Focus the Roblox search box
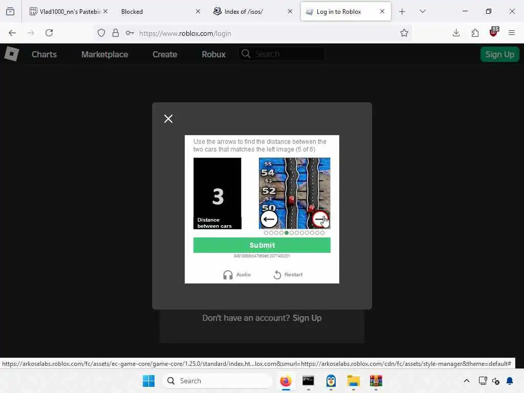The image size is (524, 393). tap(281, 54)
